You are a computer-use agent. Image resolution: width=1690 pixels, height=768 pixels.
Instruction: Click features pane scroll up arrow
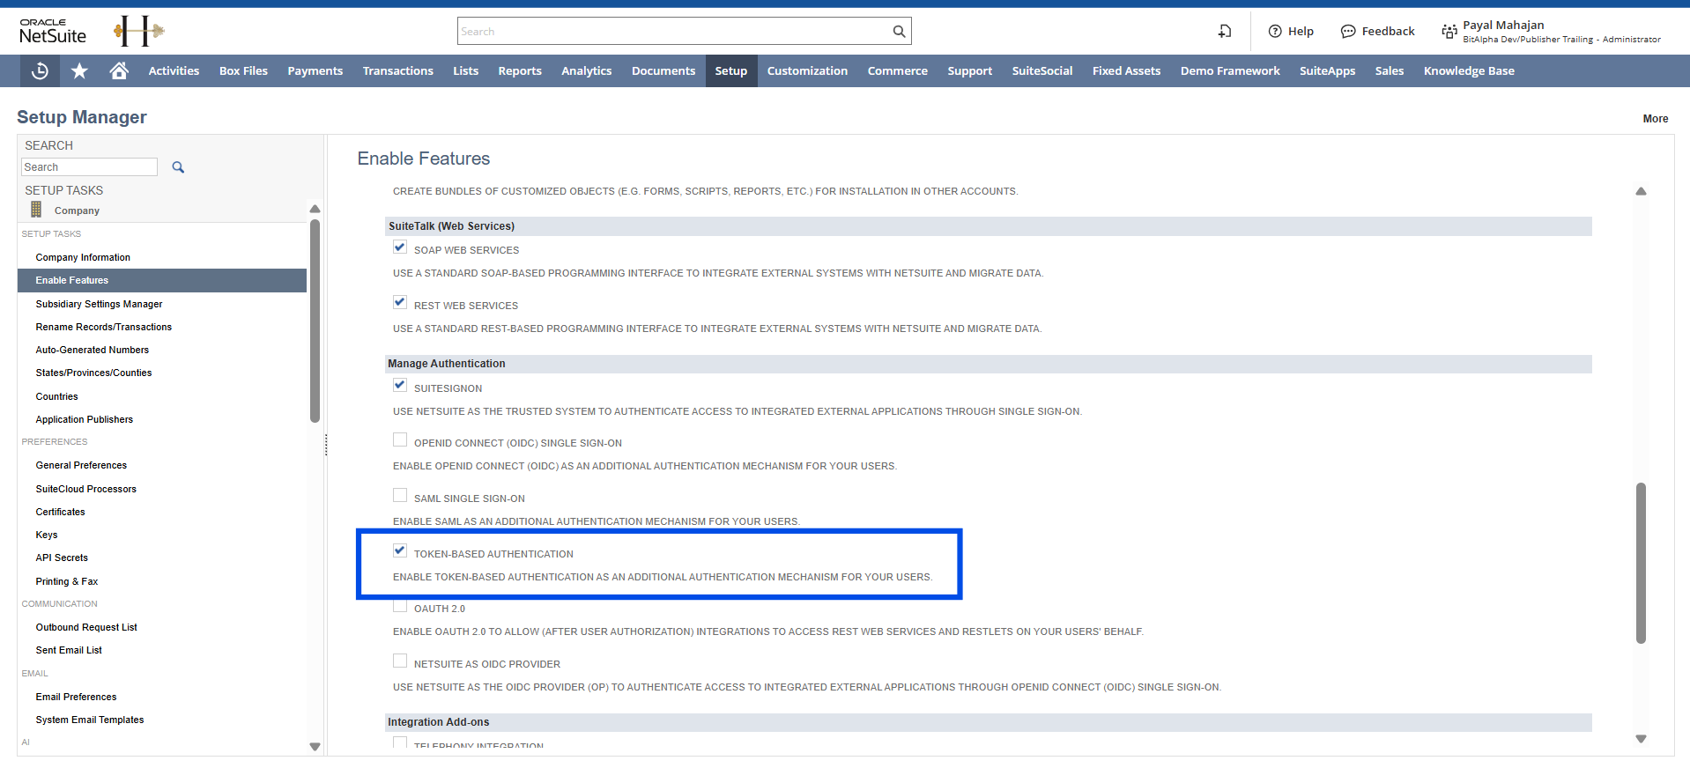tap(1641, 191)
